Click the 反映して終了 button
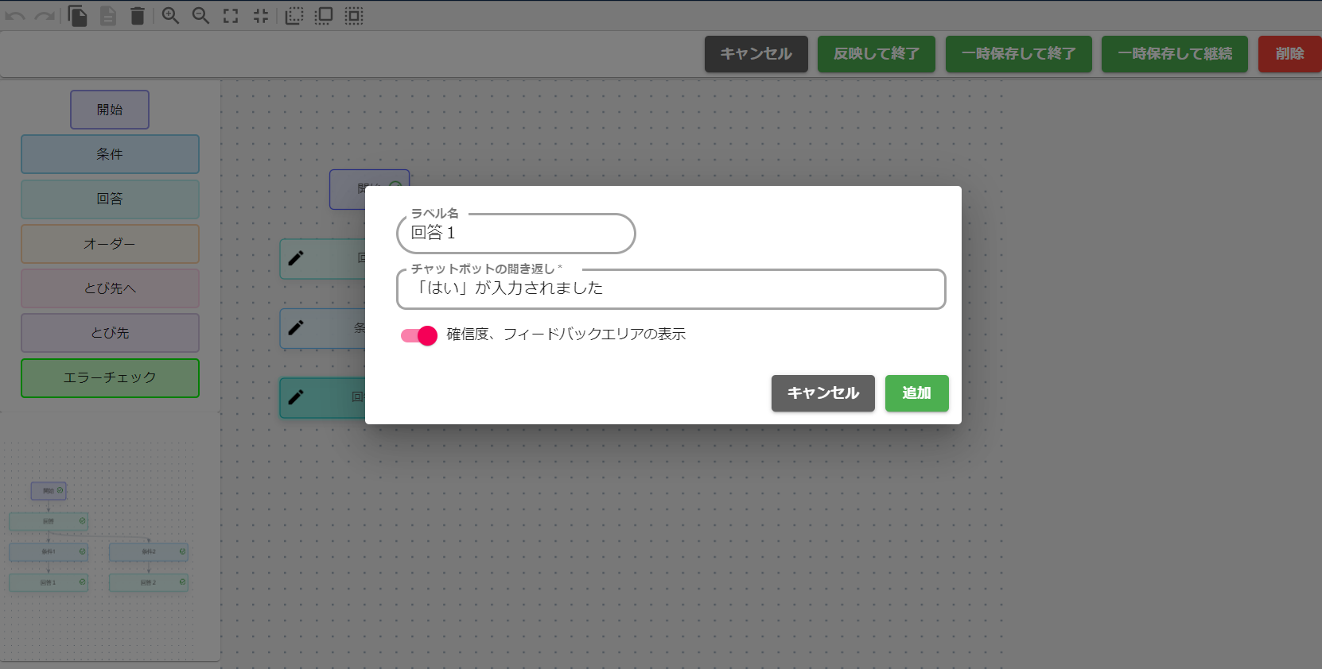The height and width of the screenshot is (669, 1322). pos(876,54)
